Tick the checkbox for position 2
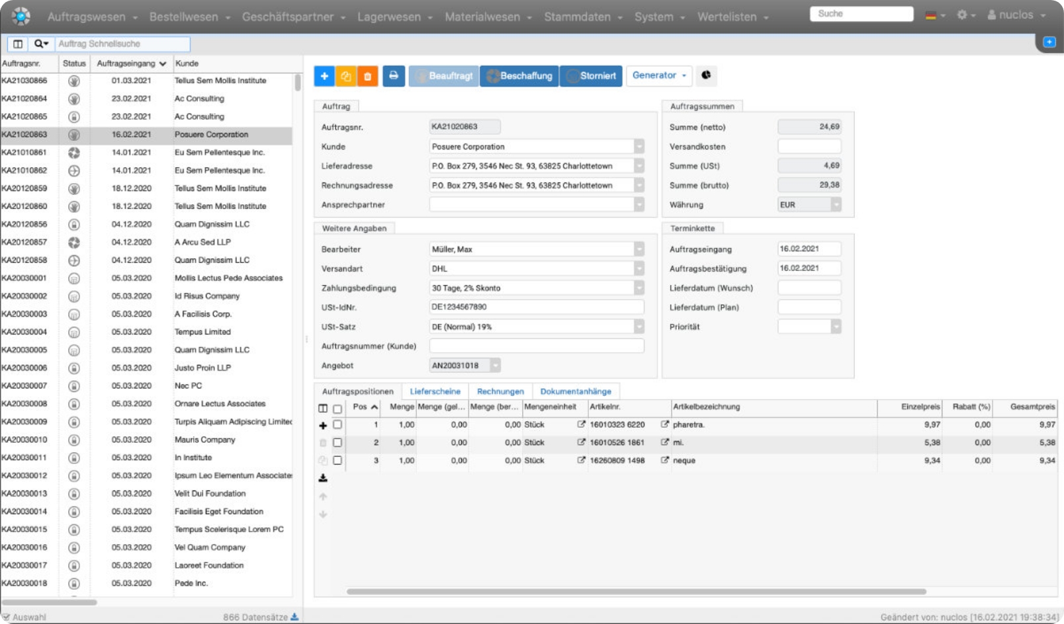Image resolution: width=1064 pixels, height=624 pixels. 337,442
